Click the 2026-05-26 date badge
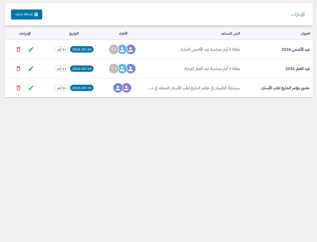317x242 pixels. [82, 49]
